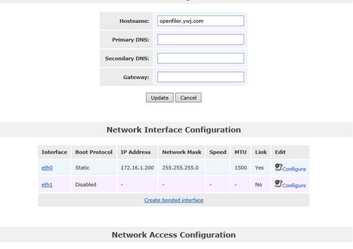Open the eth1 interface link
Viewport: 353px width, 249px height.
tap(47, 185)
